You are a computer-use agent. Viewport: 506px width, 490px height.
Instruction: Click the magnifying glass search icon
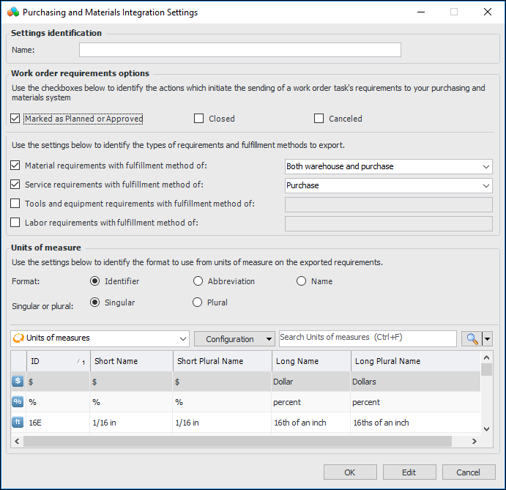(471, 338)
